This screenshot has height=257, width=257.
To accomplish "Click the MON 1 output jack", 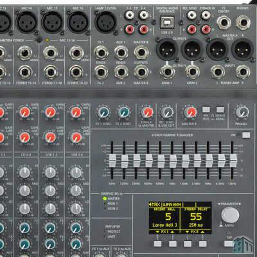I will [167, 72].
